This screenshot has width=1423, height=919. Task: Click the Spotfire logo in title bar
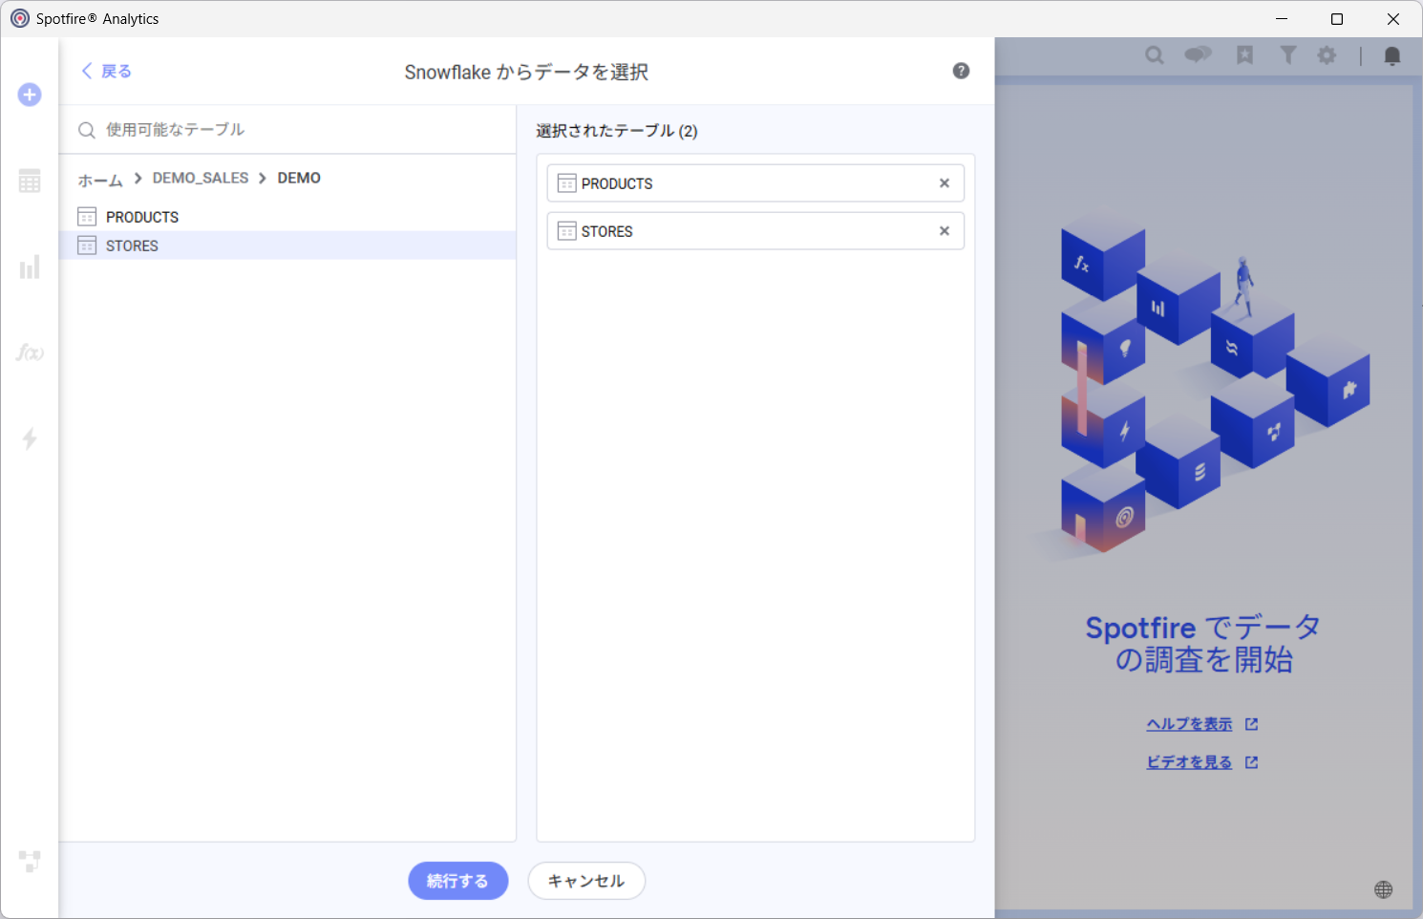tap(20, 18)
